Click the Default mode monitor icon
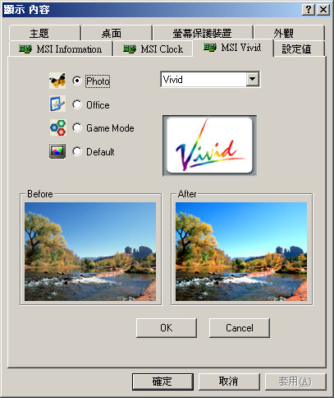The width and height of the screenshot is (334, 398). [x=57, y=151]
